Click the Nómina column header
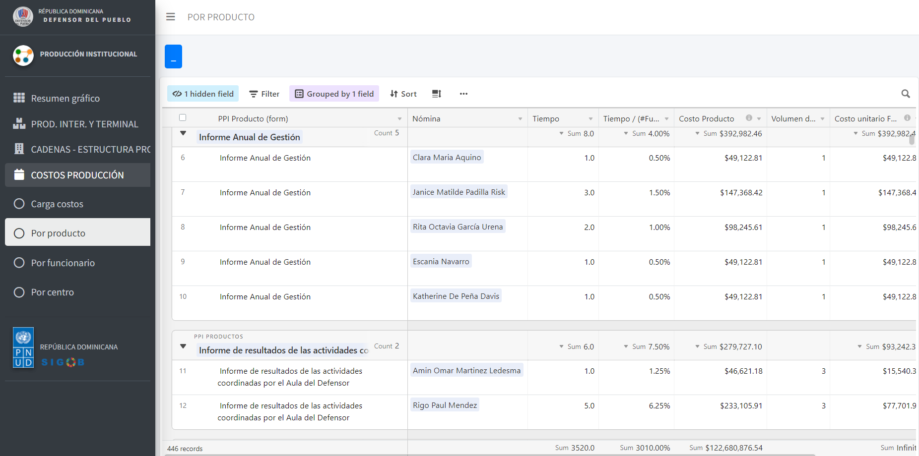This screenshot has height=456, width=919. click(x=467, y=118)
